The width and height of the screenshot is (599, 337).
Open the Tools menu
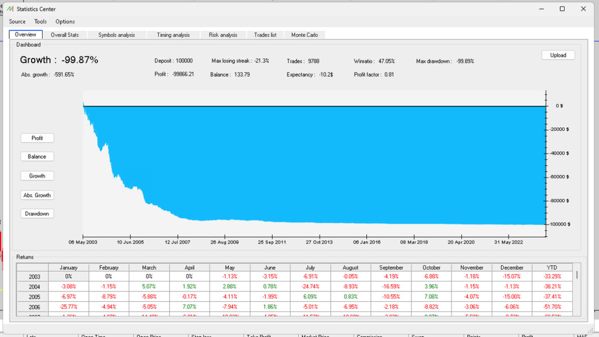click(40, 21)
